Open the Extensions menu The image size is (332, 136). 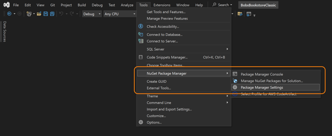[162, 5]
